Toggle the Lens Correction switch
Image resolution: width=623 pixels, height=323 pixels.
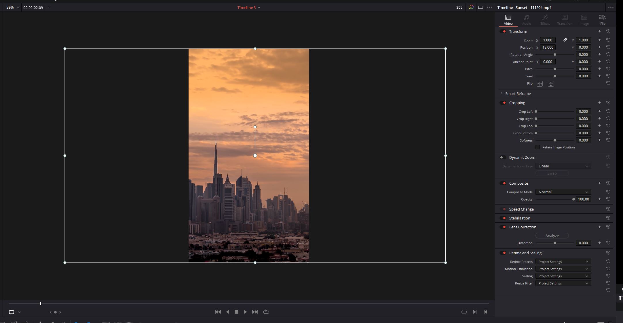[503, 227]
